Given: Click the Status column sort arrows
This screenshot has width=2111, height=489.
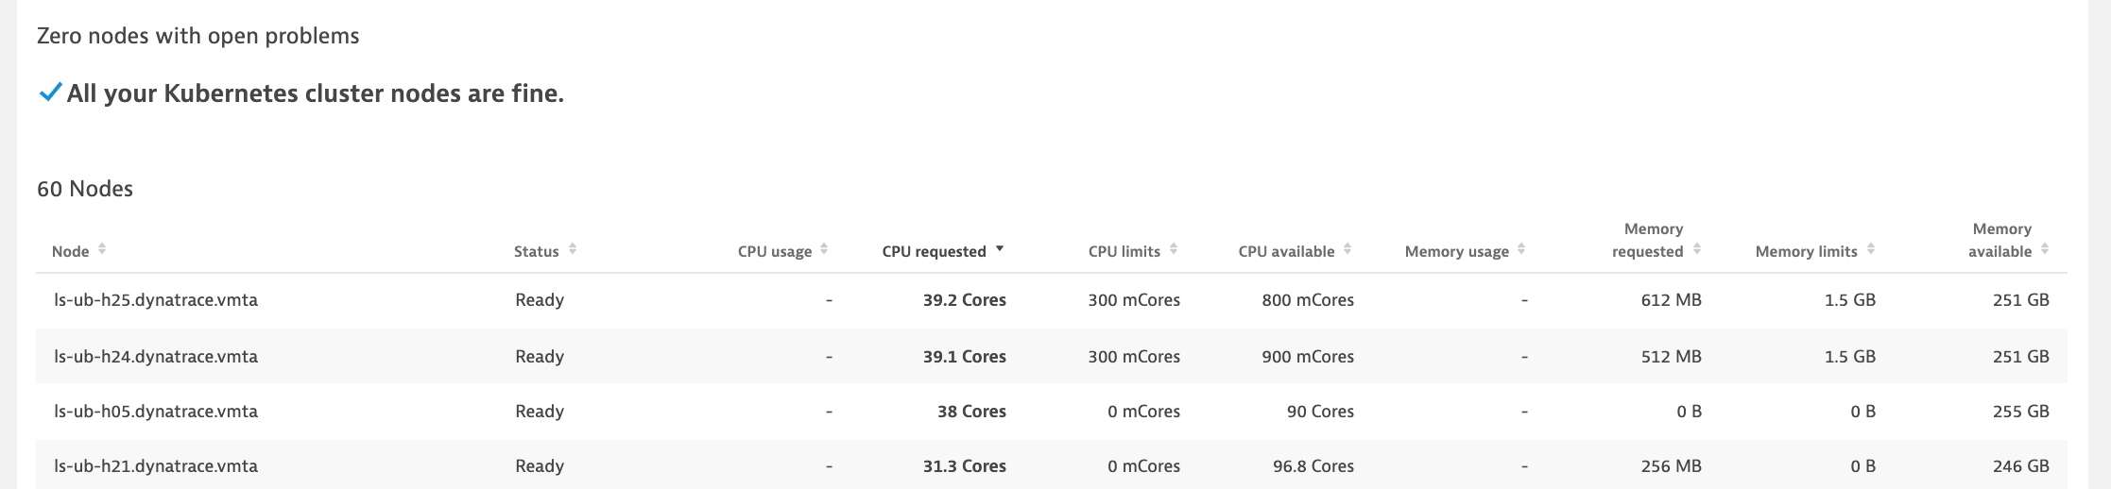Looking at the screenshot, I should point(573,249).
